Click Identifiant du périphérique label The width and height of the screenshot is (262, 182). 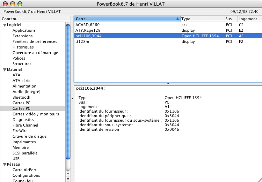[x=105, y=116]
